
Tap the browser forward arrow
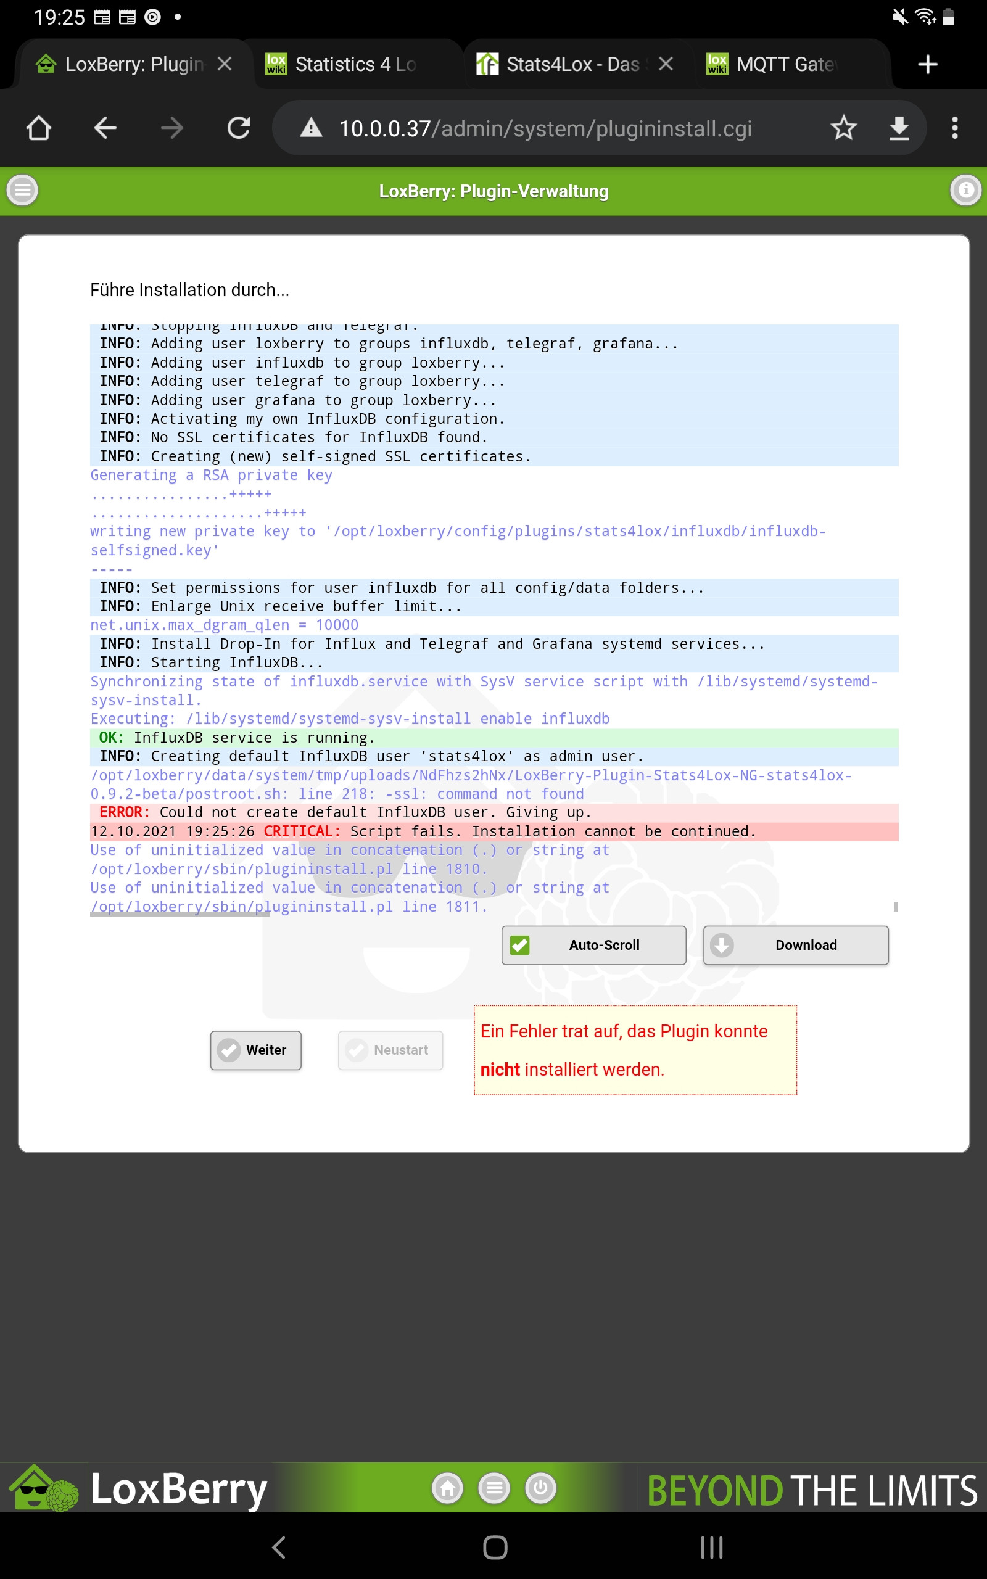coord(171,128)
